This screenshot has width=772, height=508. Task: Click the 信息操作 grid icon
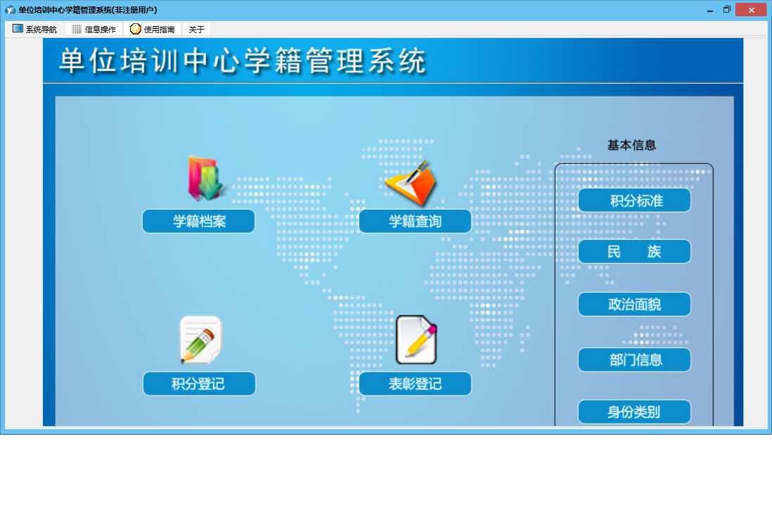pos(77,29)
